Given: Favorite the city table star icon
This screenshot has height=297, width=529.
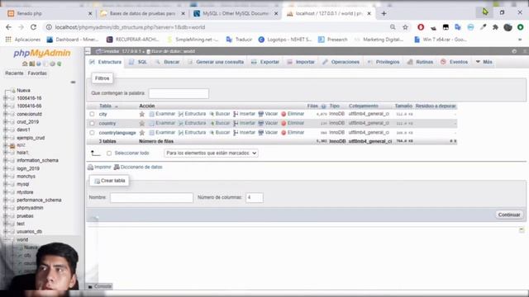Looking at the screenshot, I should [142, 114].
